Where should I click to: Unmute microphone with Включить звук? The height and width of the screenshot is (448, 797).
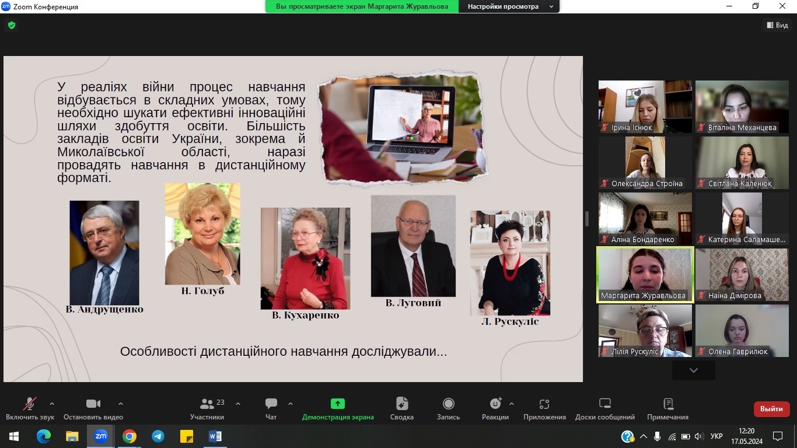pyautogui.click(x=30, y=408)
